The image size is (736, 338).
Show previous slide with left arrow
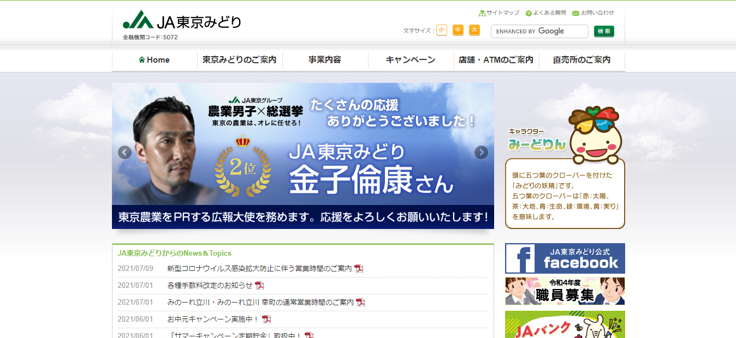tap(124, 153)
